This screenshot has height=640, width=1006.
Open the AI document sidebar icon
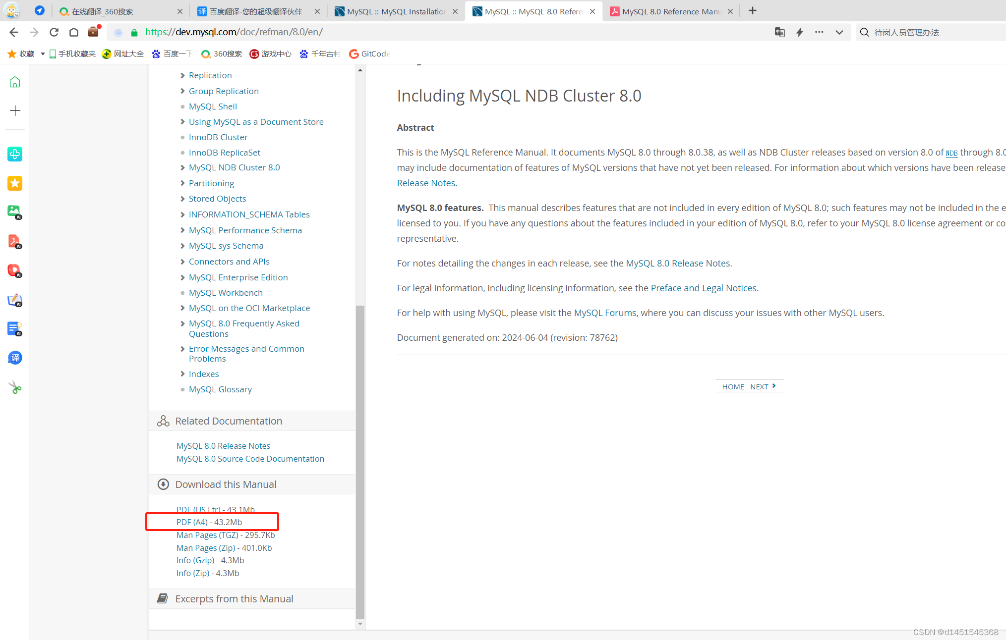click(15, 328)
